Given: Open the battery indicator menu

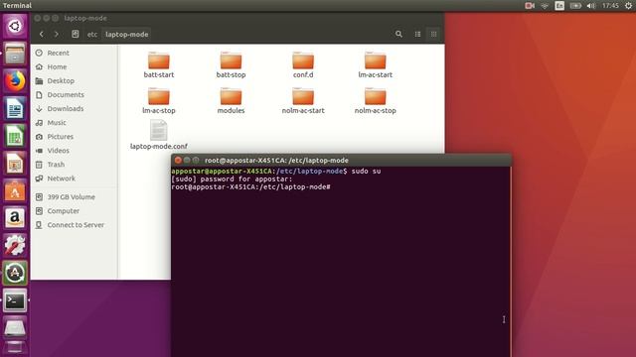Looking at the screenshot, I should click(x=575, y=6).
